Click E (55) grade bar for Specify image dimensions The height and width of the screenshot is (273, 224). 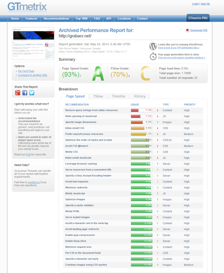[x=142, y=122]
